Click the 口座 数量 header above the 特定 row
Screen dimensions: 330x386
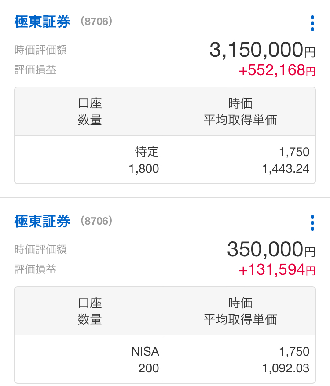[90, 112]
